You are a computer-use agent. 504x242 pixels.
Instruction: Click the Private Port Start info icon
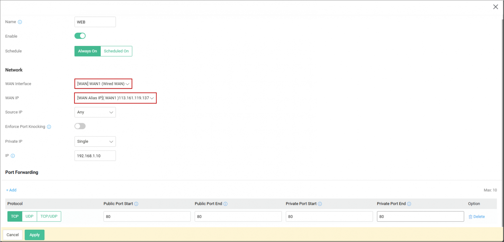320,204
